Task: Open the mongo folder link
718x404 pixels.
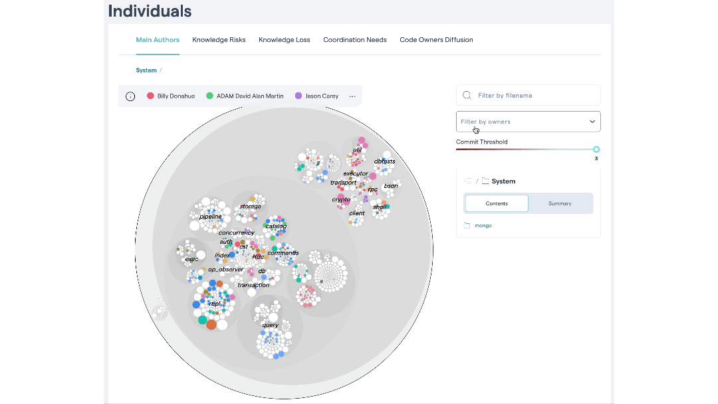Action: click(x=483, y=225)
